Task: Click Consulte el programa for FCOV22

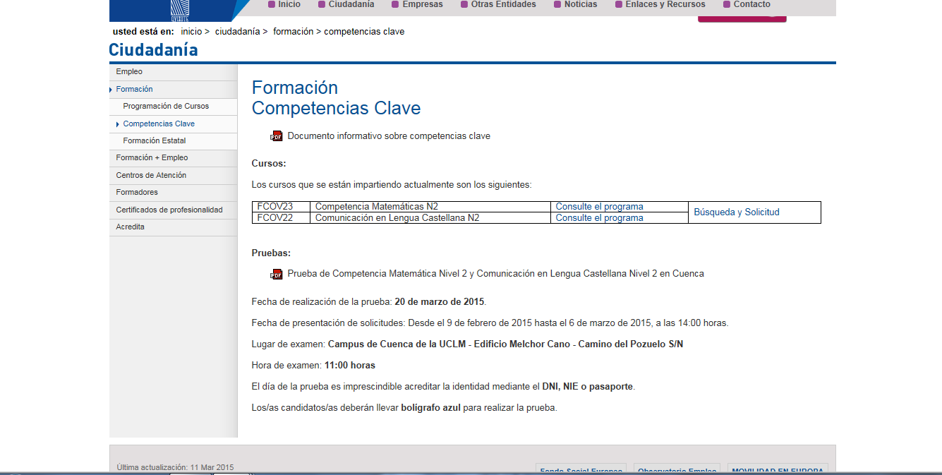Action: coord(599,218)
